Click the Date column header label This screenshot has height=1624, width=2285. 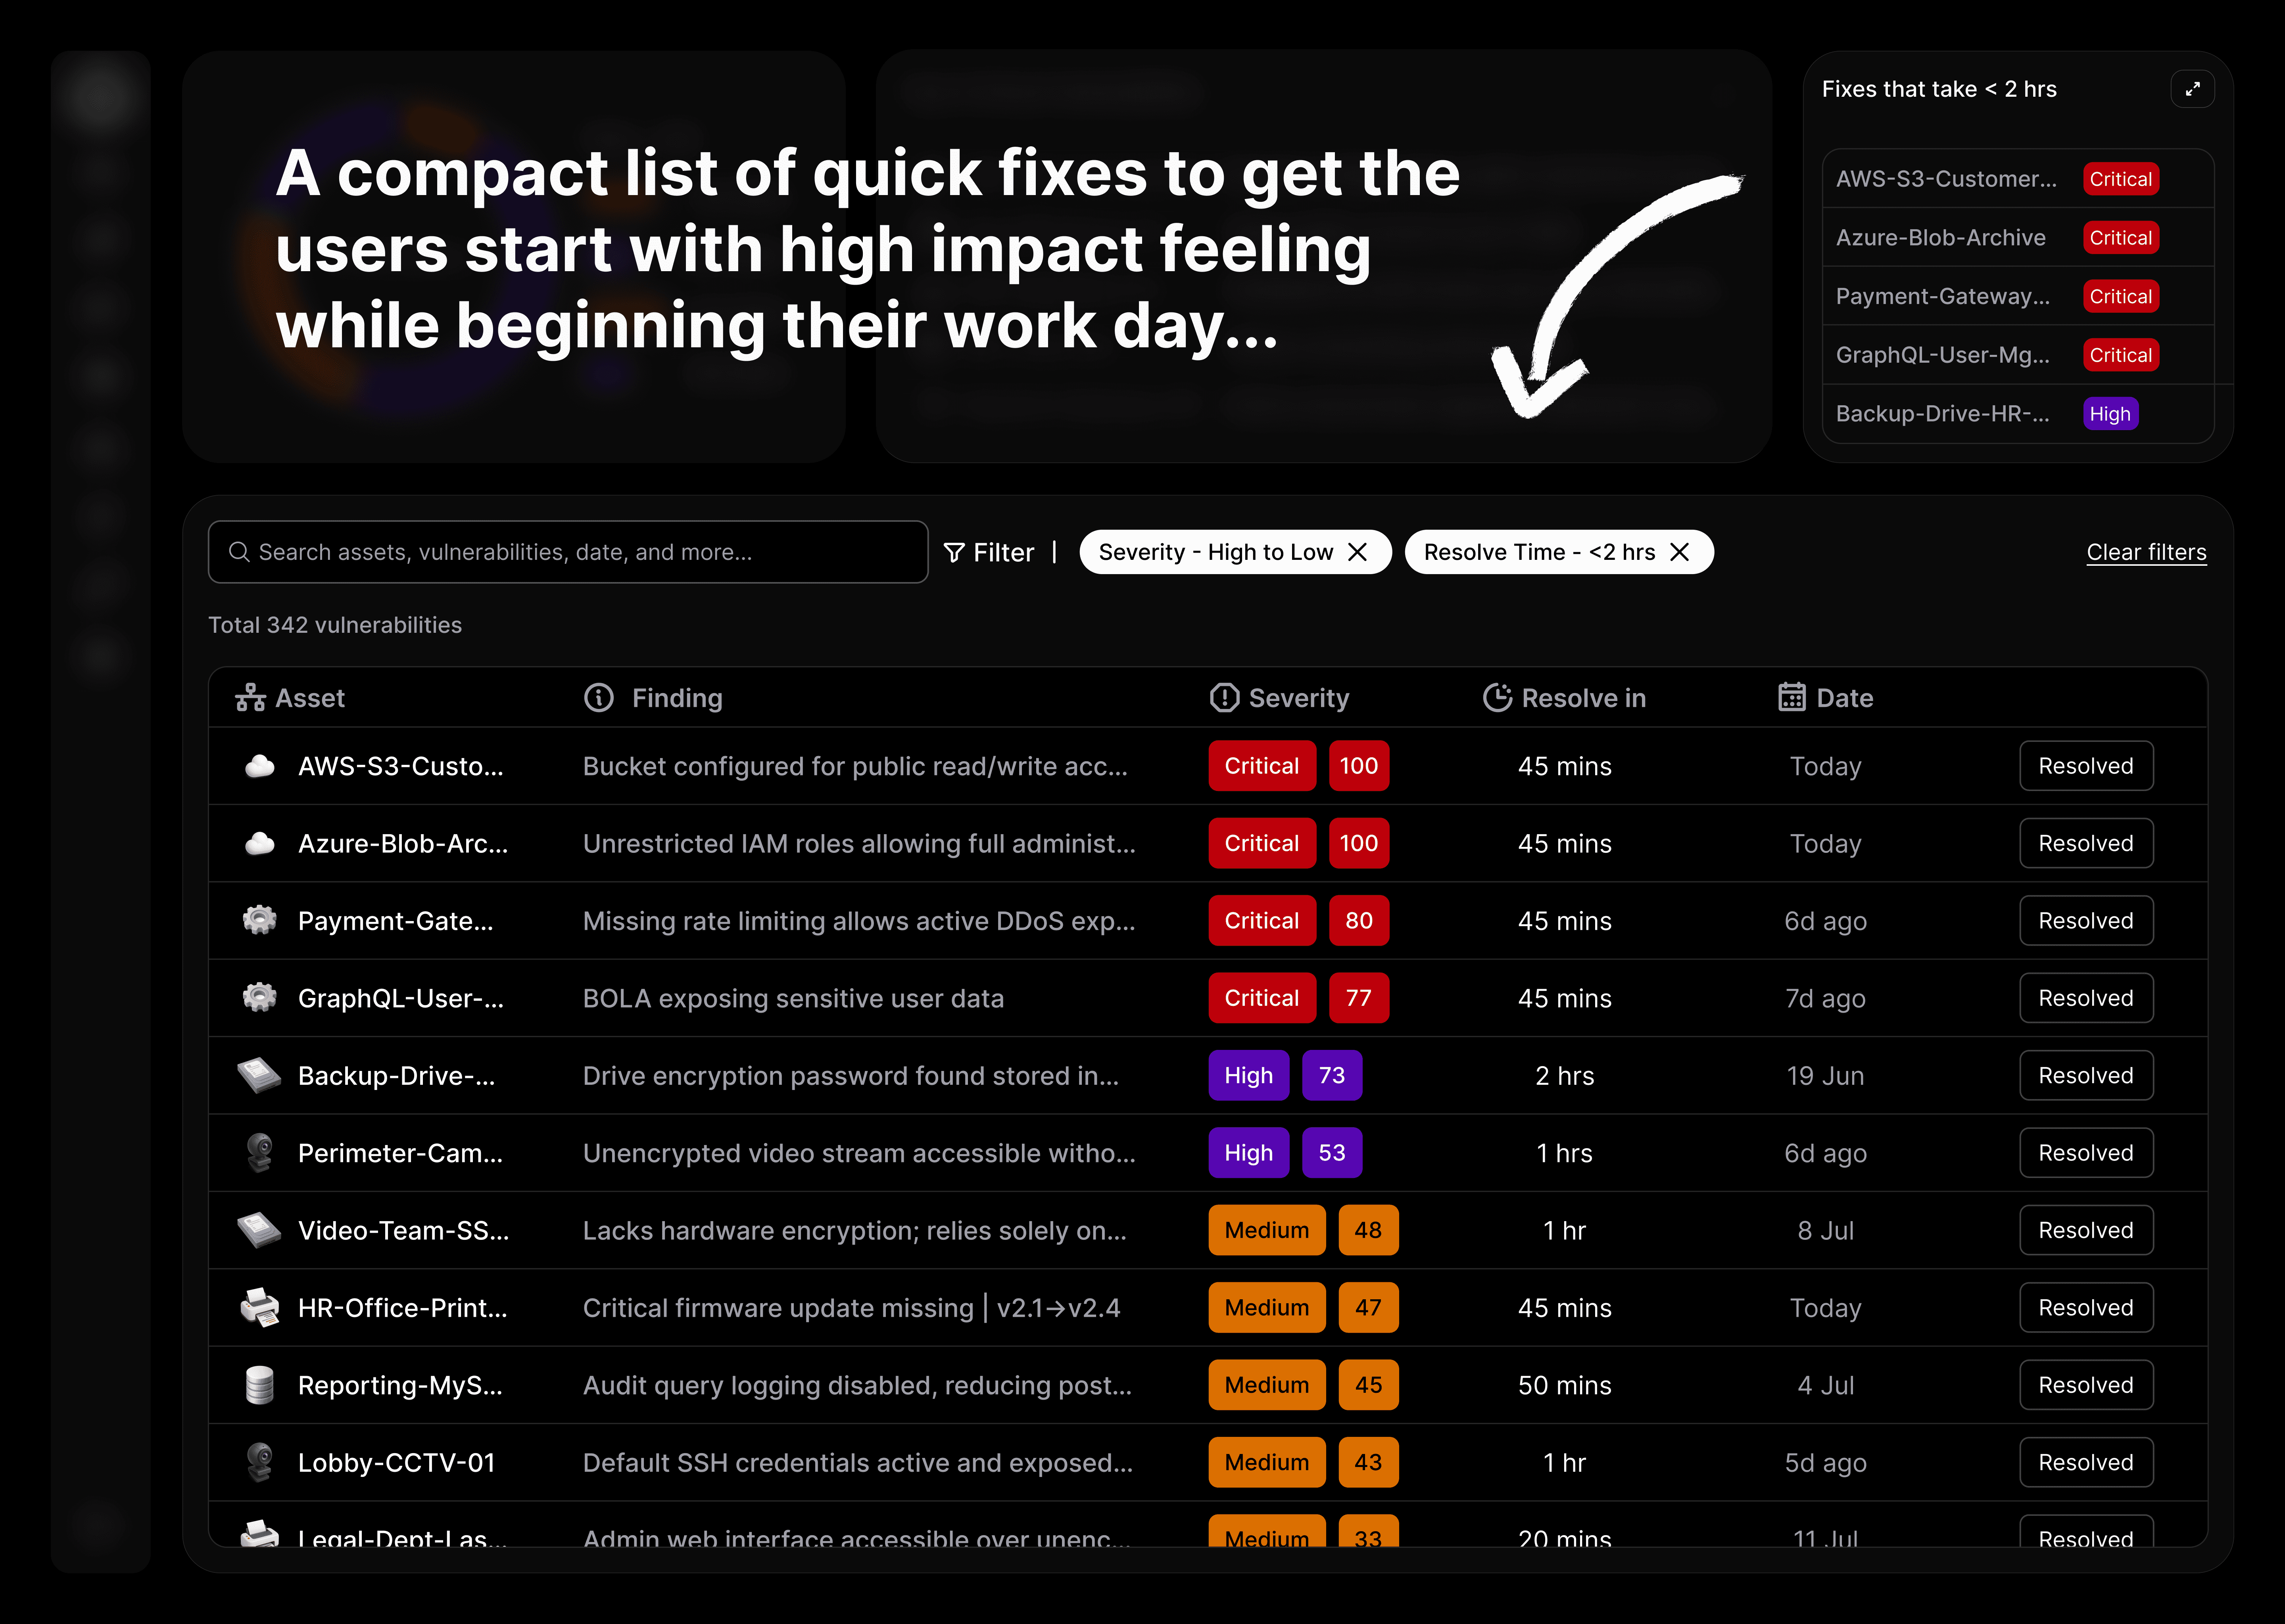[x=1845, y=698]
